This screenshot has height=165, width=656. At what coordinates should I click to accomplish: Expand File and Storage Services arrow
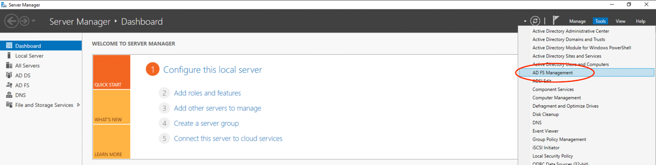78,105
